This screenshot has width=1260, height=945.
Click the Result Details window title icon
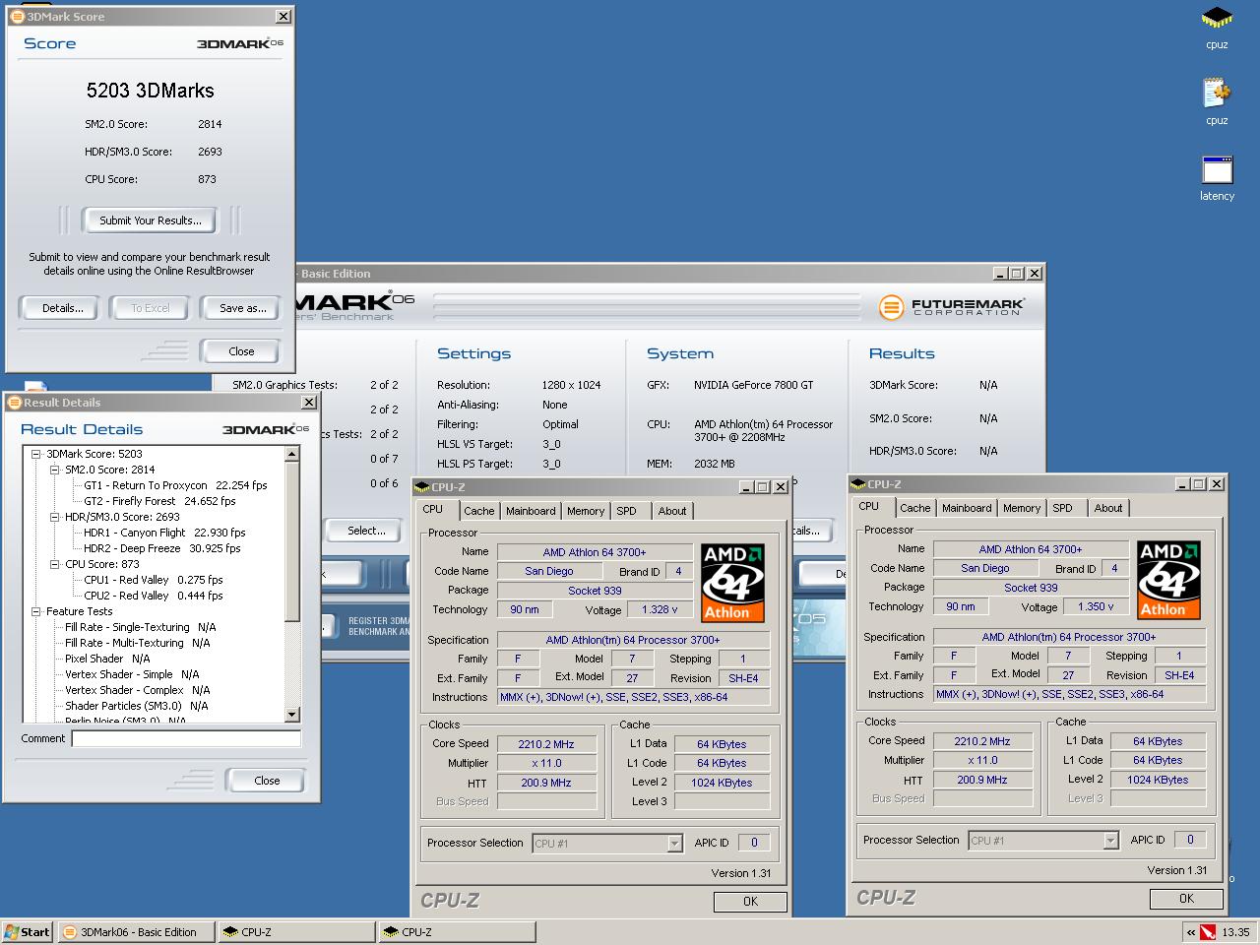pos(14,403)
